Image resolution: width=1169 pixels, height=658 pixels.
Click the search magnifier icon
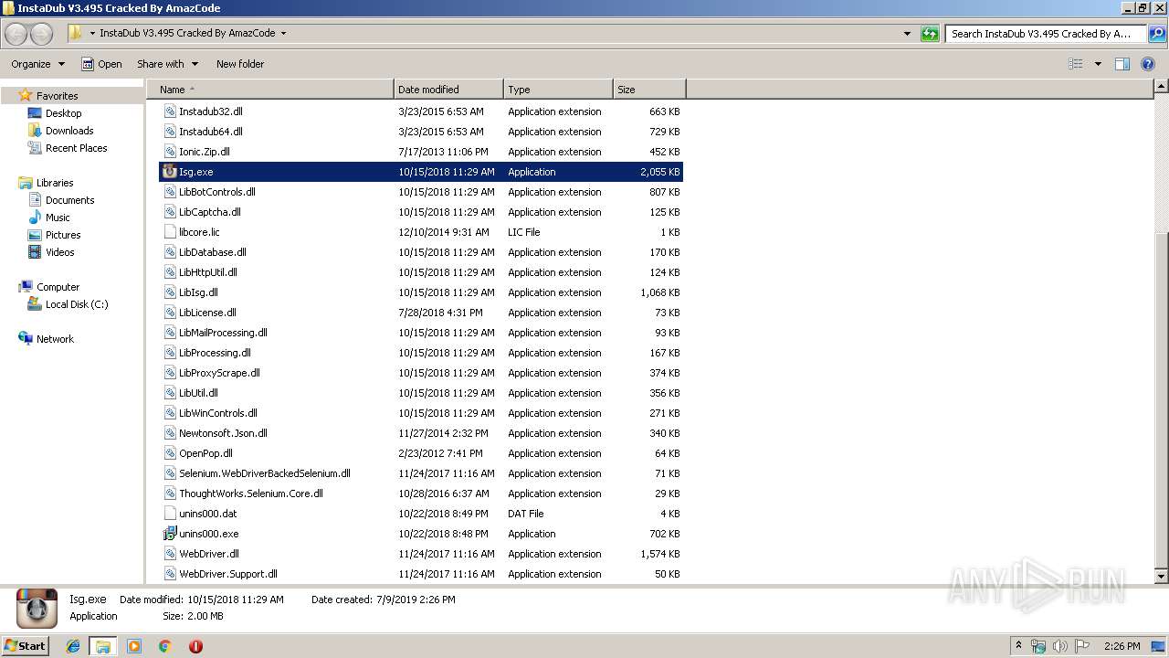click(1157, 34)
